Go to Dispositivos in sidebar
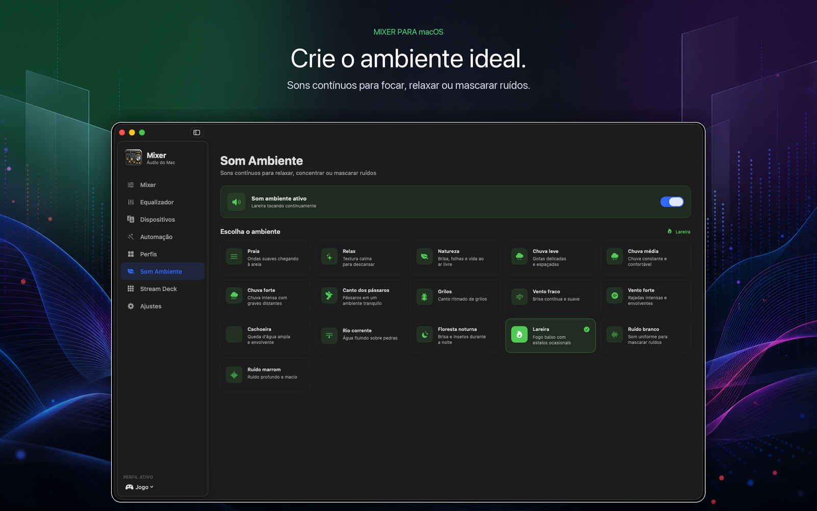Viewport: 817px width, 511px height. point(163,220)
